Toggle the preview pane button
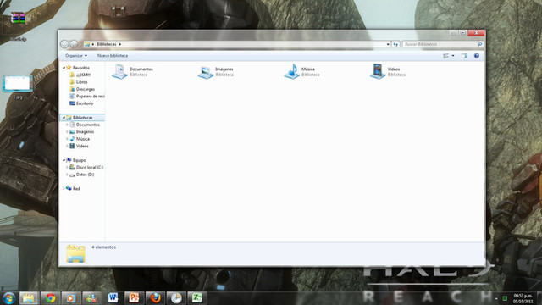542x305 pixels. pos(464,56)
